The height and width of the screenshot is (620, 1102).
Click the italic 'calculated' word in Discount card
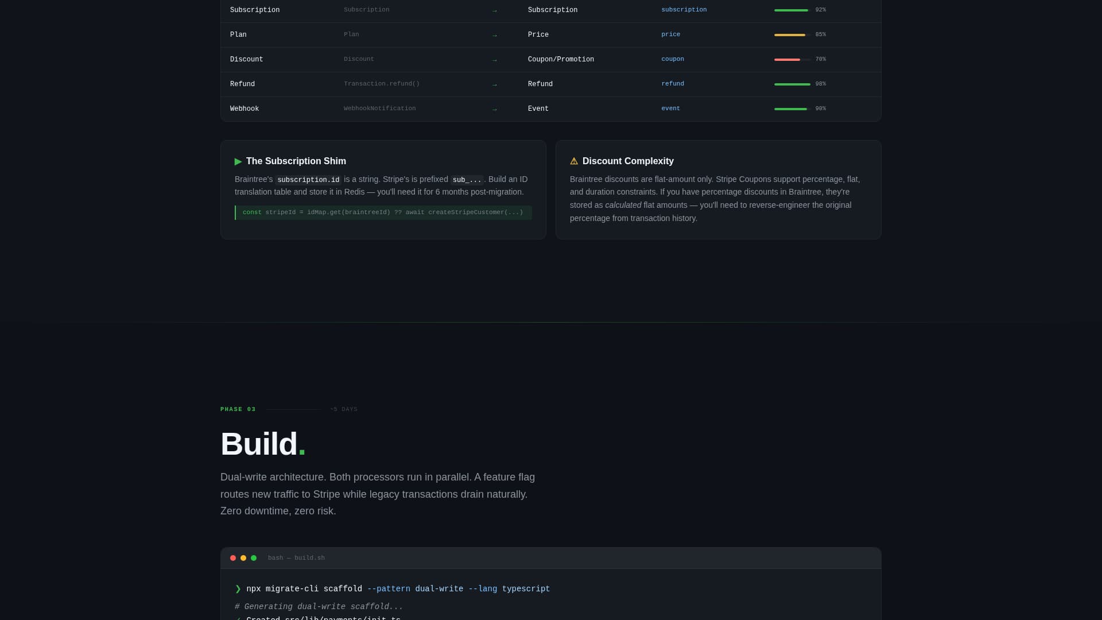[623, 205]
